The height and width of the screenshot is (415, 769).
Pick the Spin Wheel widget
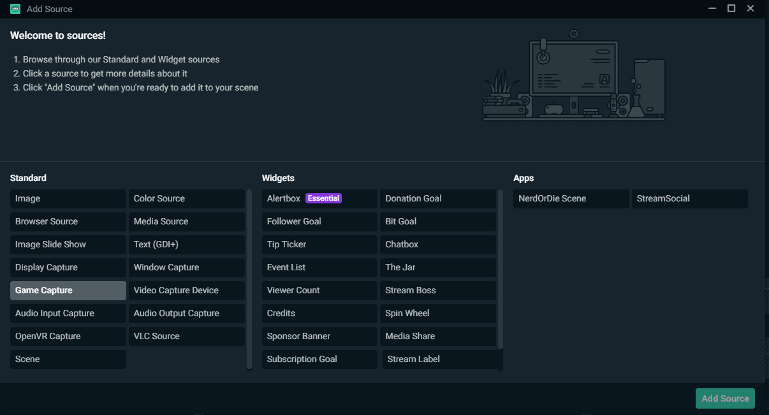[438, 313]
